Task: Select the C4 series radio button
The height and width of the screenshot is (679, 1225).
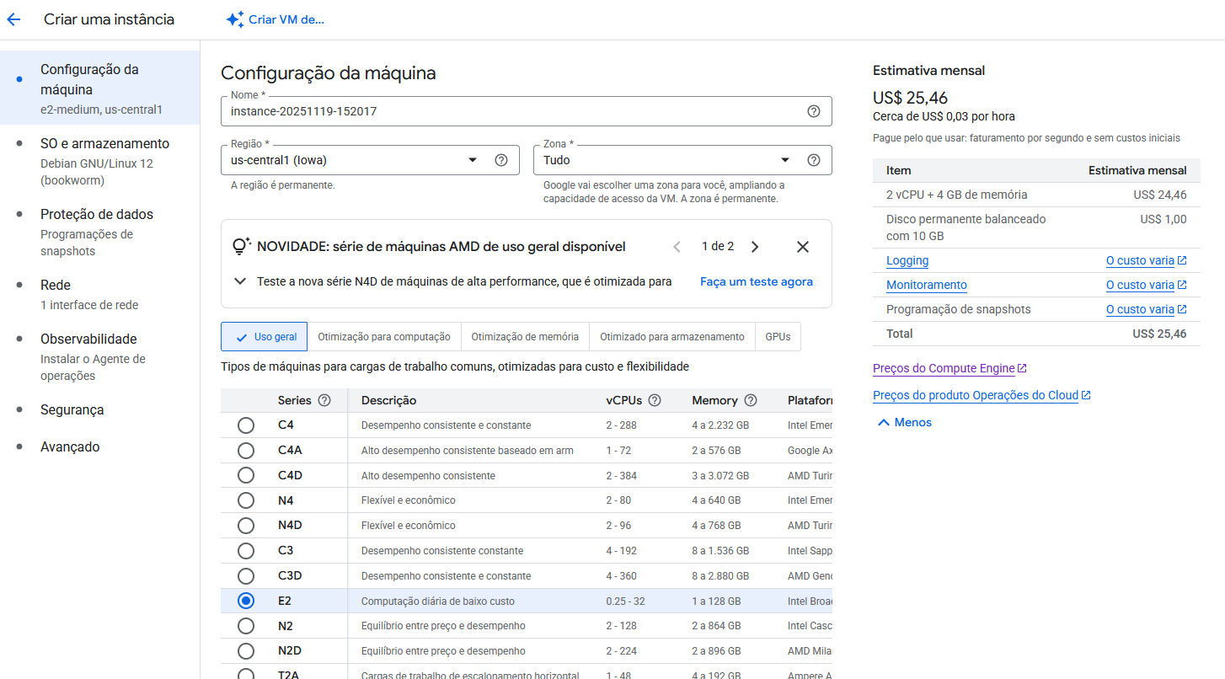Action: pyautogui.click(x=246, y=425)
